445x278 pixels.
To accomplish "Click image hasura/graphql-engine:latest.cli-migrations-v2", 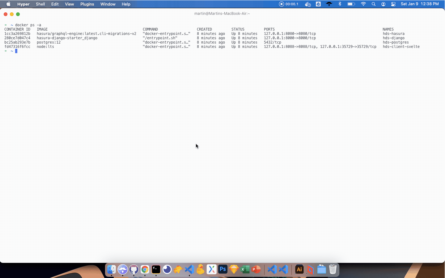I will pyautogui.click(x=87, y=34).
